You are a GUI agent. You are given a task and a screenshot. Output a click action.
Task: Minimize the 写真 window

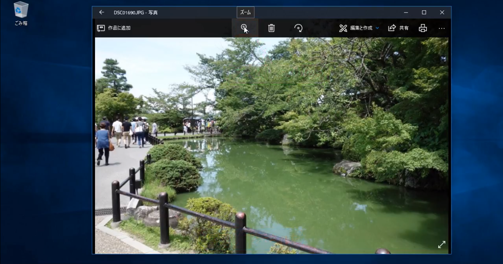click(406, 13)
